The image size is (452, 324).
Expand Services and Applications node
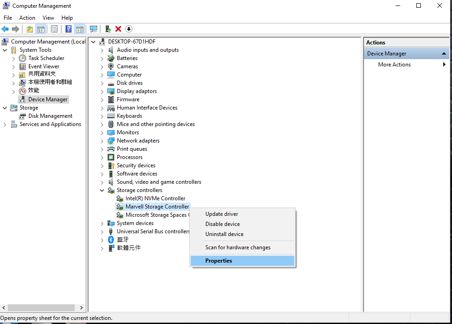click(x=5, y=125)
